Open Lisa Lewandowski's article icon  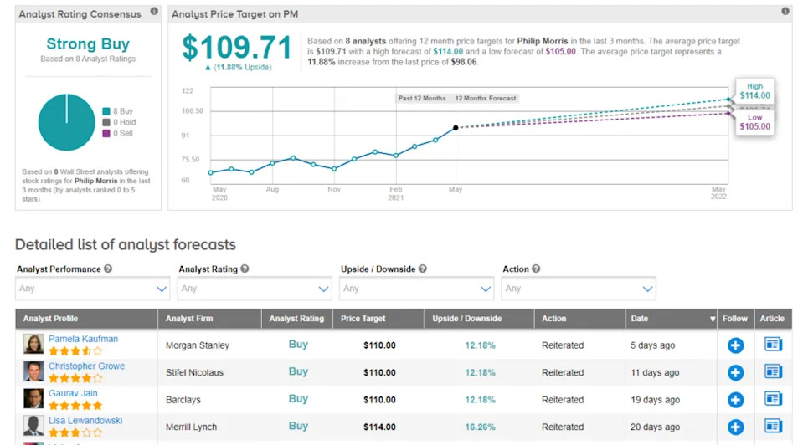pos(773,427)
